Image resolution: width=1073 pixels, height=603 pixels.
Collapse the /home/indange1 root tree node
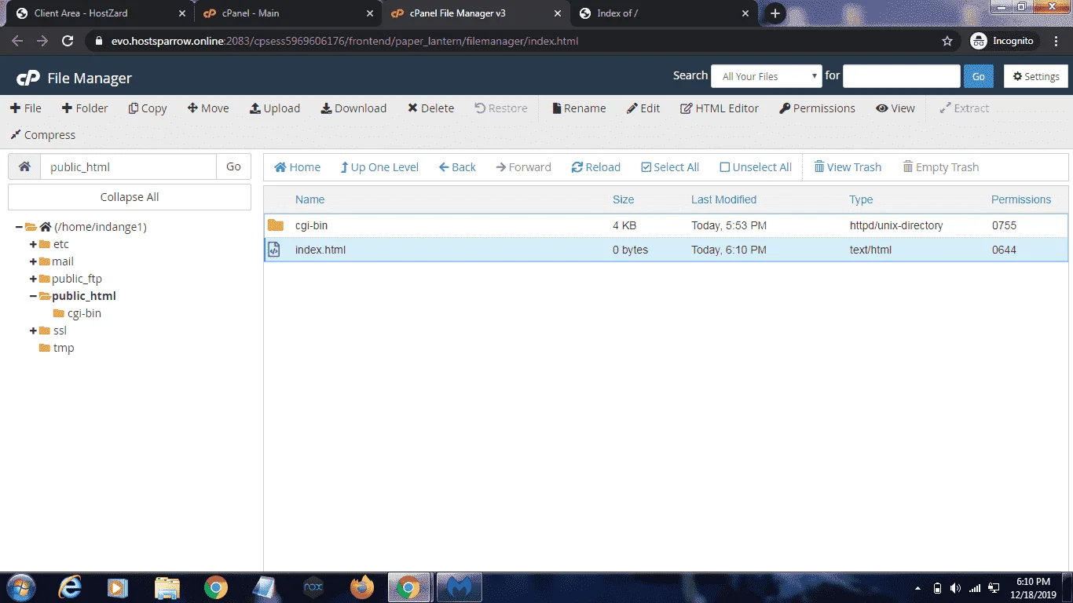(19, 227)
